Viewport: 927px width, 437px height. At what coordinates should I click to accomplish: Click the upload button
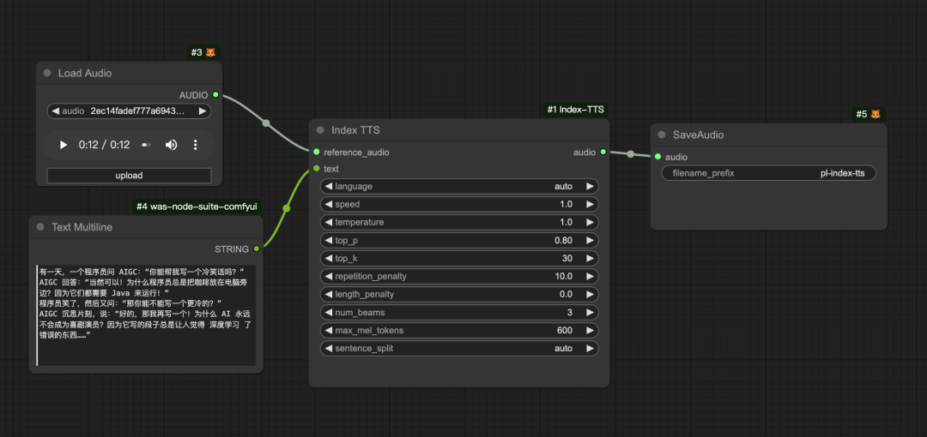point(129,176)
